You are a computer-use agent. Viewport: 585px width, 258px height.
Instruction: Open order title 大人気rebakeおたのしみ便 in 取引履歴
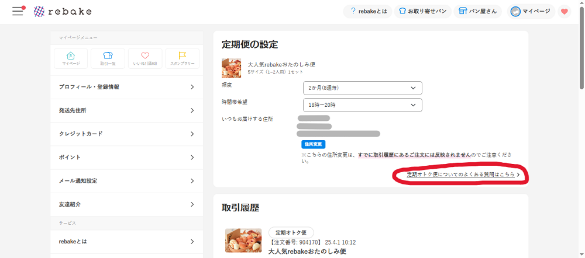pos(308,252)
